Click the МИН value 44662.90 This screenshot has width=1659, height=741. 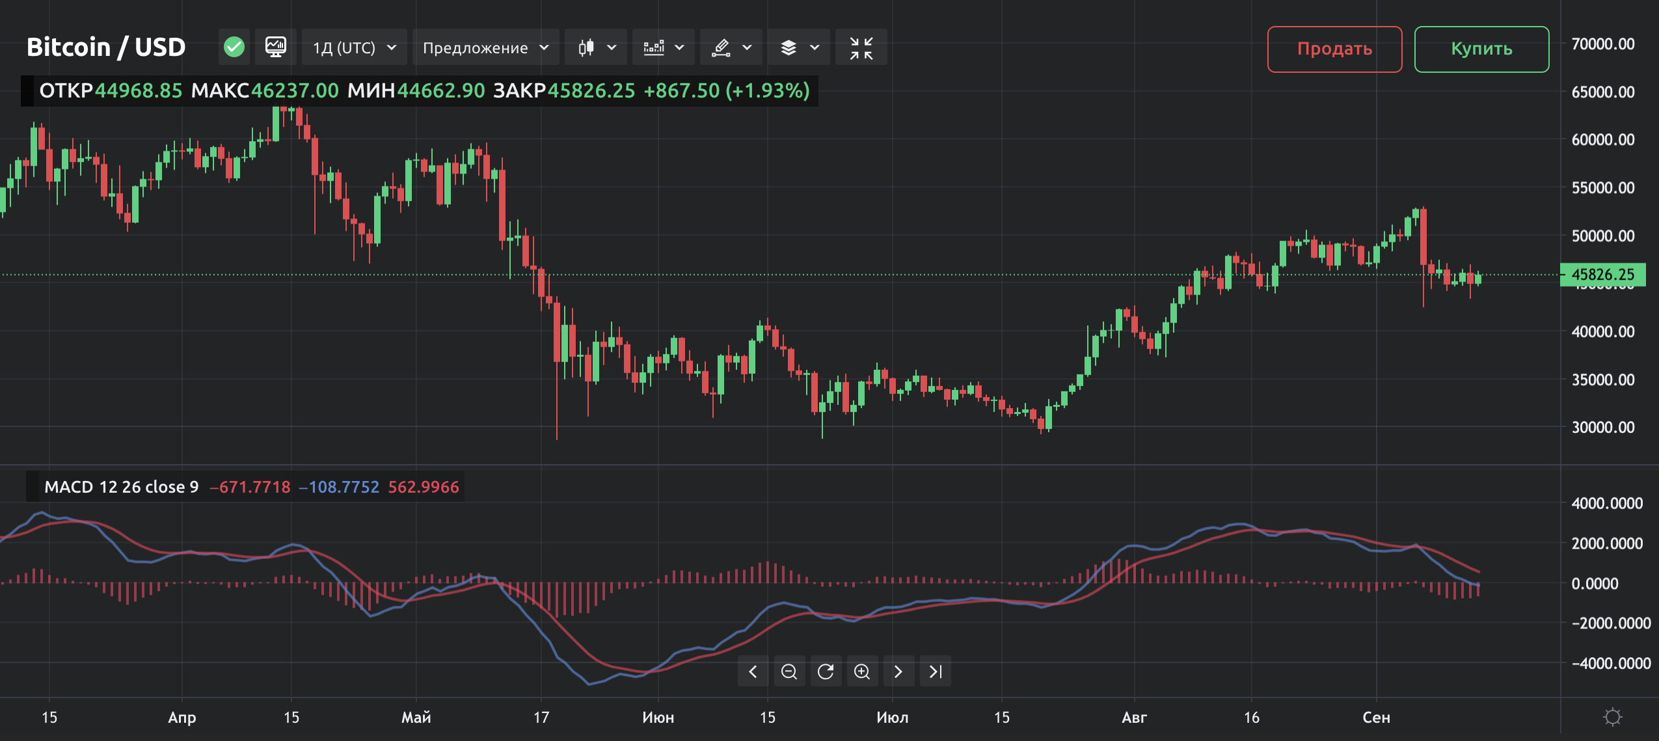point(441,90)
